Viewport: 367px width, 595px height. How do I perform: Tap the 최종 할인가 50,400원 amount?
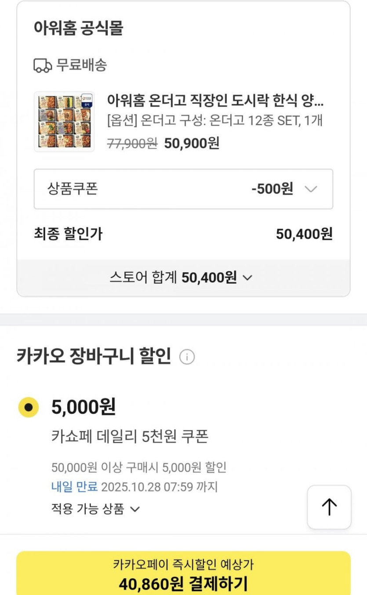click(x=304, y=234)
